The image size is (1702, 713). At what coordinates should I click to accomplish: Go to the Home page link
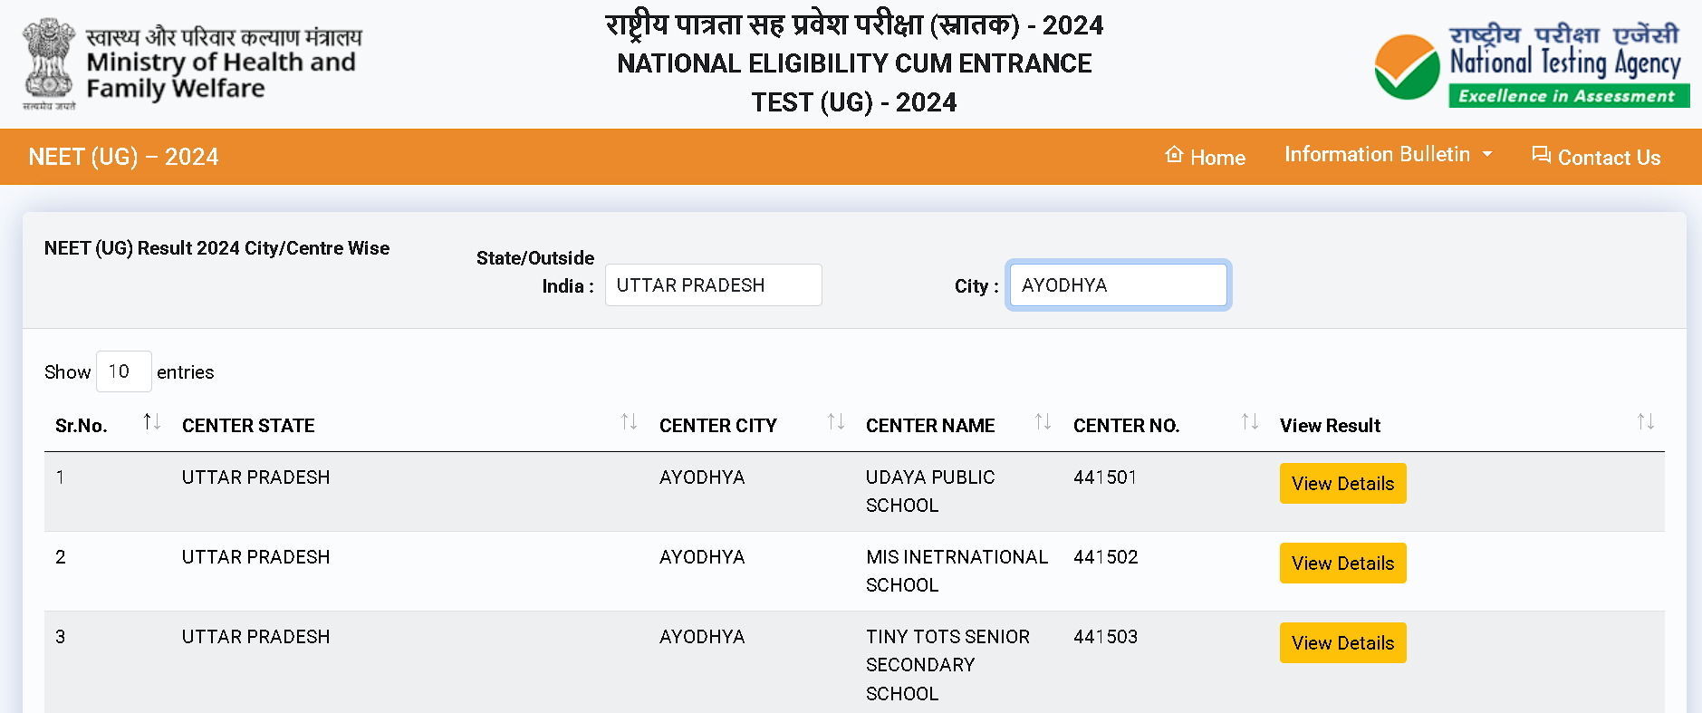[x=1205, y=157]
